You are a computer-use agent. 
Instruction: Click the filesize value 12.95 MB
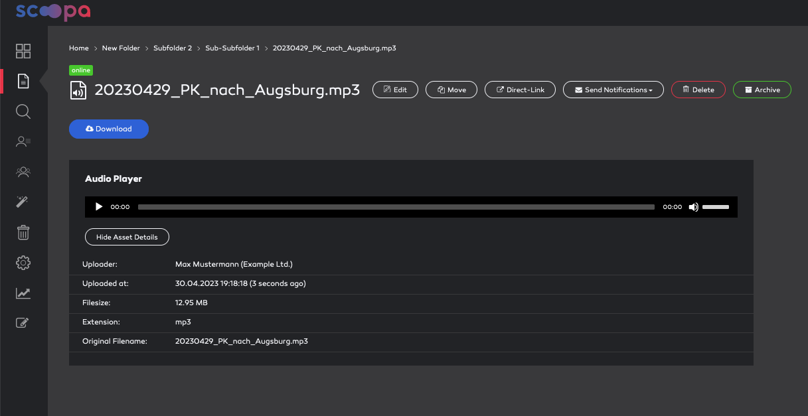[x=191, y=303]
